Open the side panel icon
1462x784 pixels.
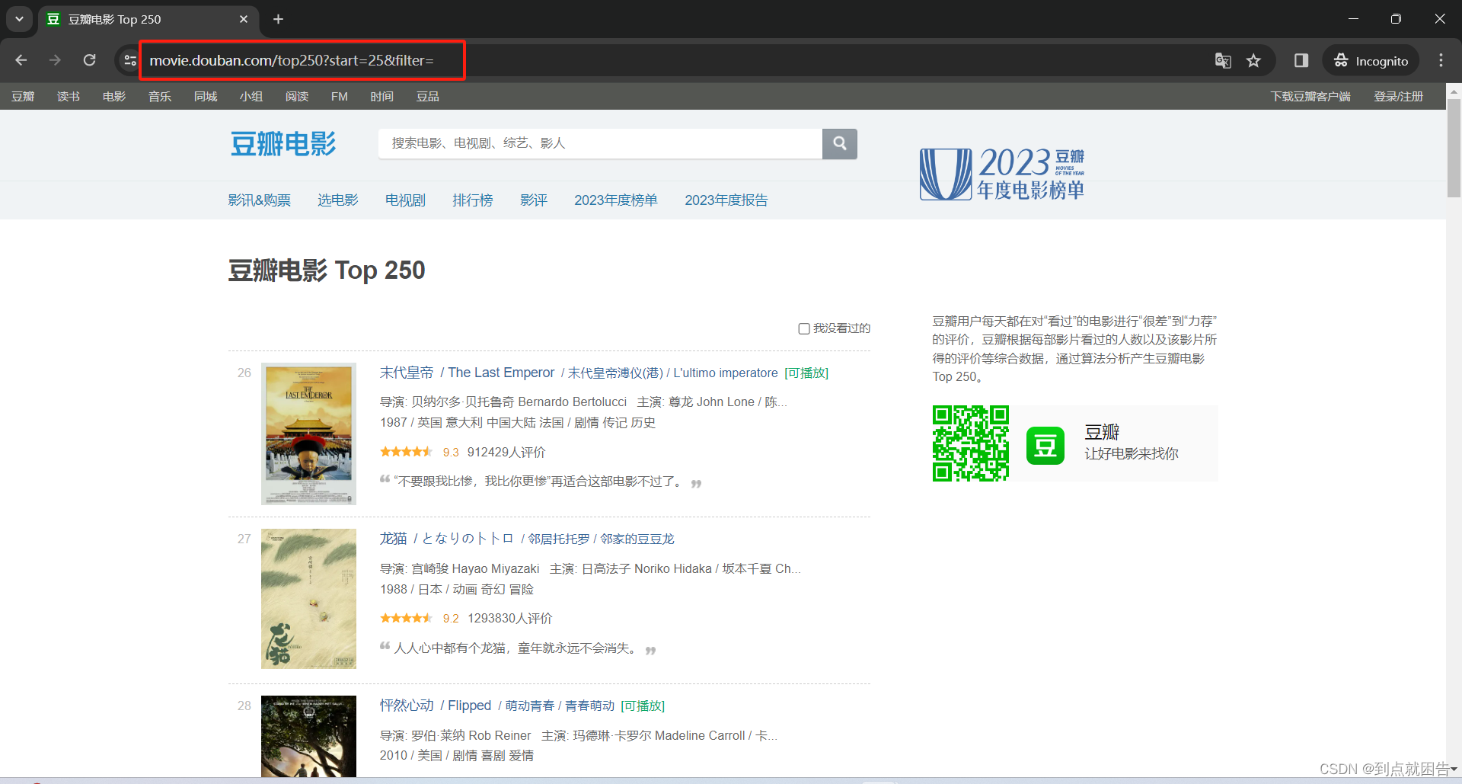pyautogui.click(x=1301, y=61)
